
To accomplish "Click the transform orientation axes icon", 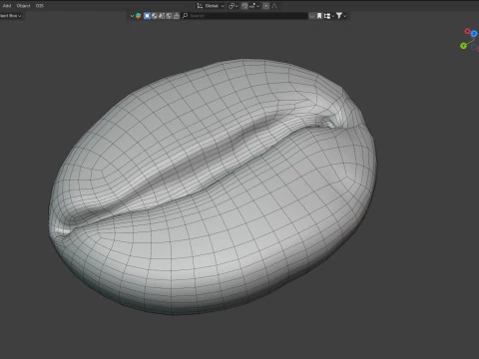I will pos(200,6).
